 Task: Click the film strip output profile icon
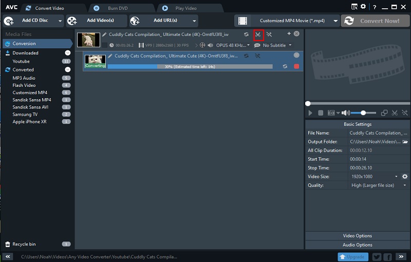(x=242, y=21)
